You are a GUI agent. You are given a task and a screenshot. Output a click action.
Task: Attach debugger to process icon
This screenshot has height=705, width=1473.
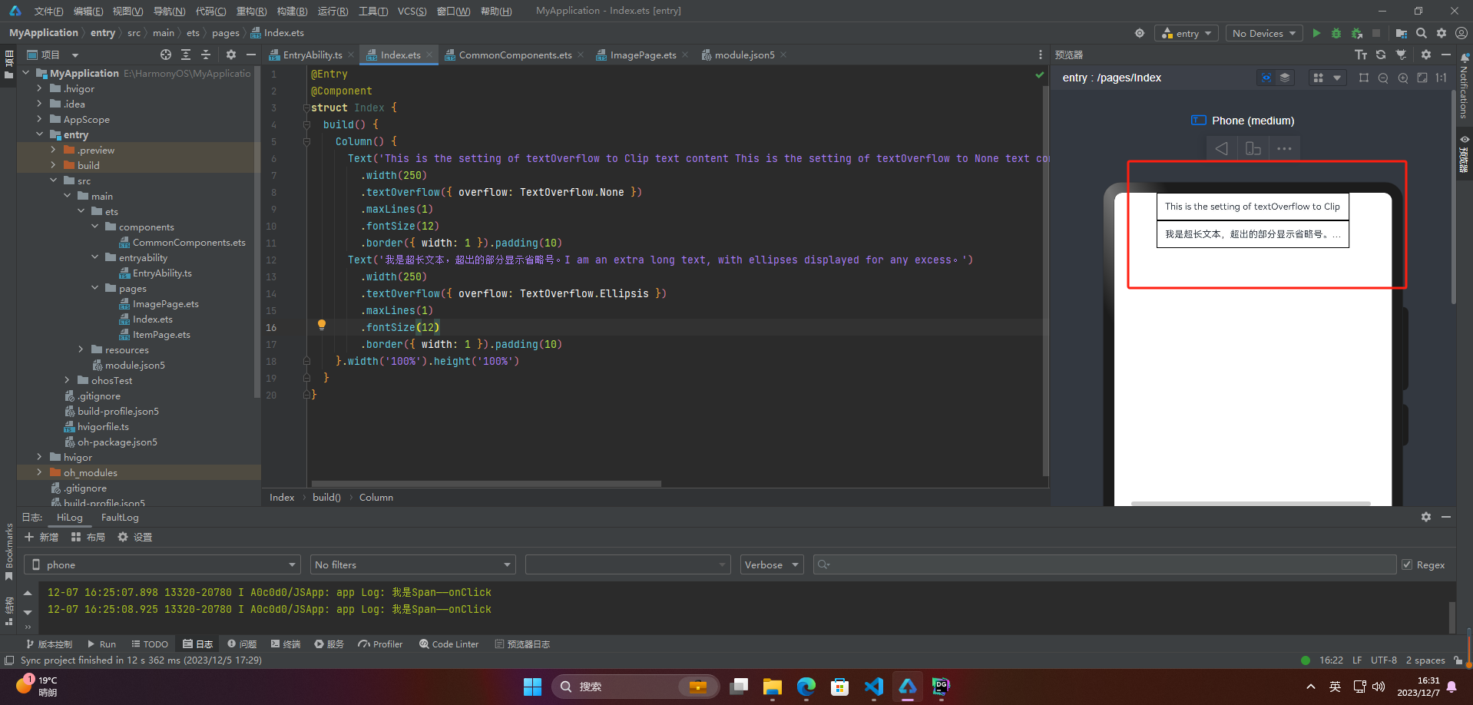(1357, 33)
